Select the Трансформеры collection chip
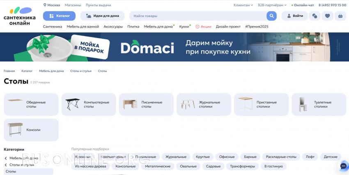Image resolution: width=349 pixels, height=175 pixels. tap(242, 166)
